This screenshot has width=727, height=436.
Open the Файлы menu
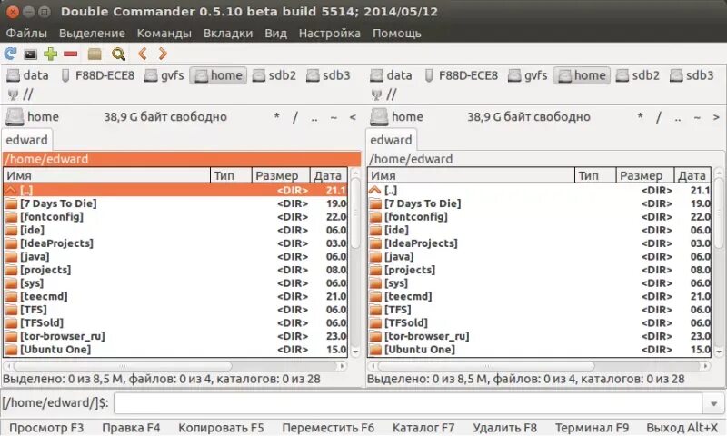tap(26, 34)
